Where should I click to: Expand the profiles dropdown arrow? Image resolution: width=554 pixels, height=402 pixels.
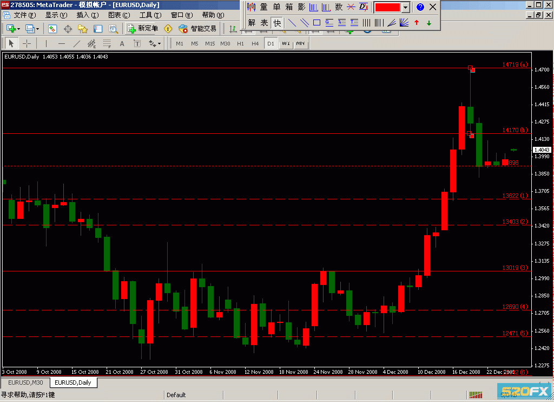(37, 29)
